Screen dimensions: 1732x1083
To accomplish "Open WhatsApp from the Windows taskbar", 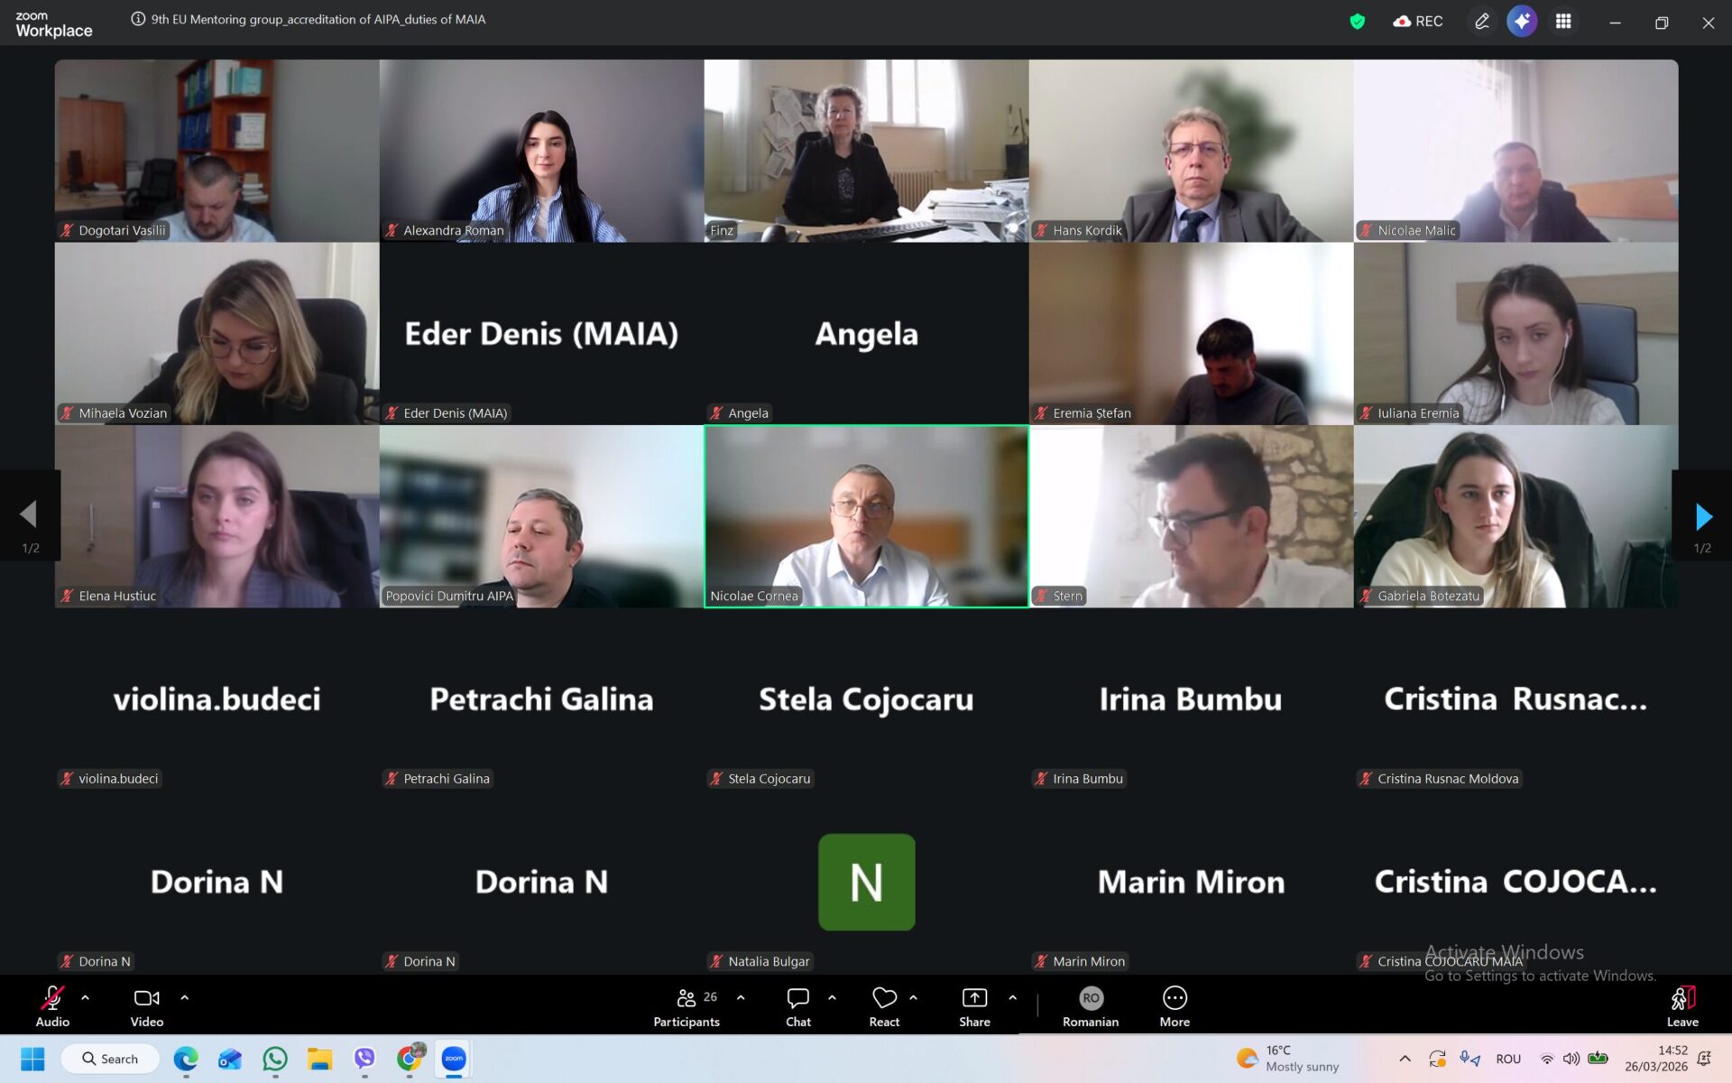I will (x=275, y=1059).
